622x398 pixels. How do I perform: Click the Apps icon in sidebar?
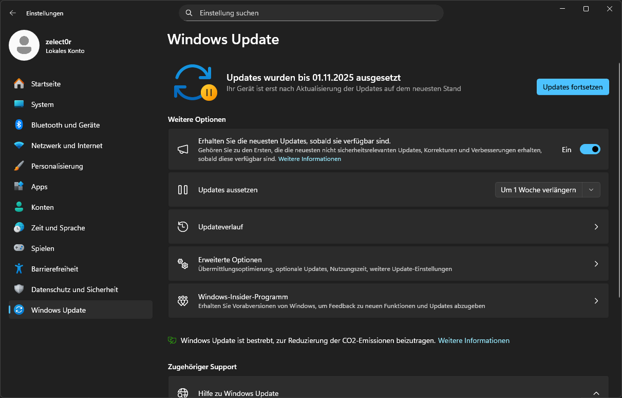(x=19, y=187)
